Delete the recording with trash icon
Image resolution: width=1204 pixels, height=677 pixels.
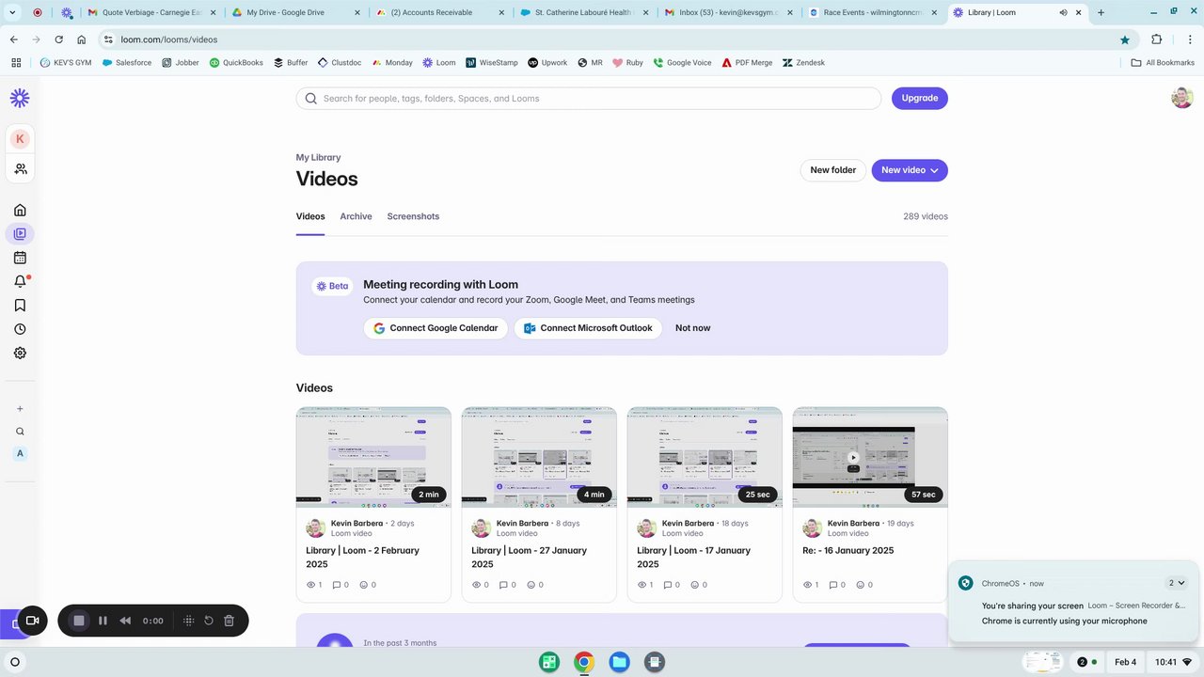(229, 621)
